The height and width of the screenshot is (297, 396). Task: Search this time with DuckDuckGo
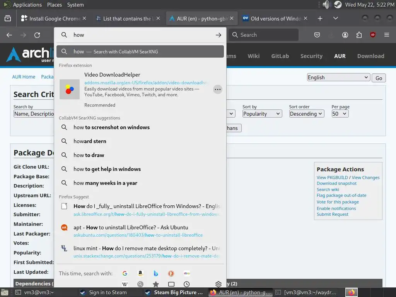(171, 273)
